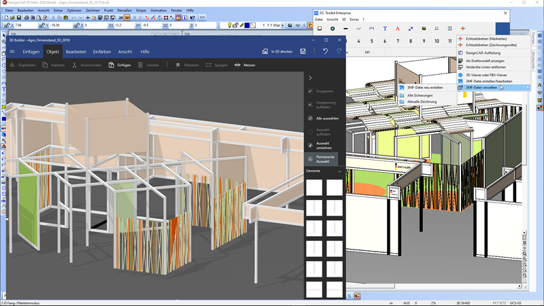Screen dimensions: 544x306
Task: Click the save icon in 3D Builder
Action: point(303,52)
